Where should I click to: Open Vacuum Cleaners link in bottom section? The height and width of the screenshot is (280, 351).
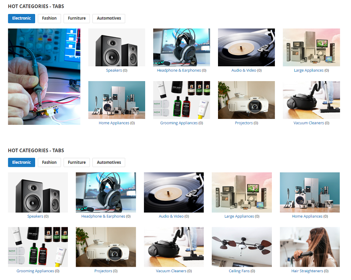click(x=171, y=271)
